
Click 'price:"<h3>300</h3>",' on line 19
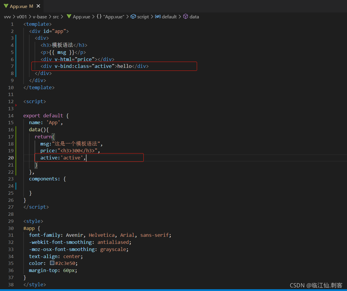point(70,151)
